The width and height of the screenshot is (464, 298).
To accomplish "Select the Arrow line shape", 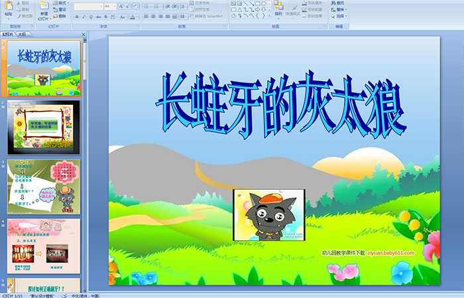I will pyautogui.click(x=251, y=3).
